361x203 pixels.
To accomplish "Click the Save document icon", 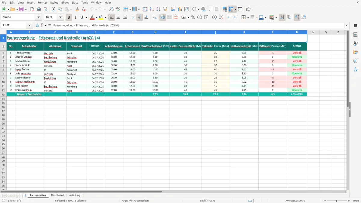I will [21, 9].
